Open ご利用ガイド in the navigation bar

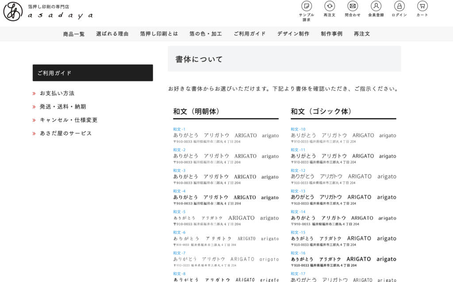click(x=250, y=34)
